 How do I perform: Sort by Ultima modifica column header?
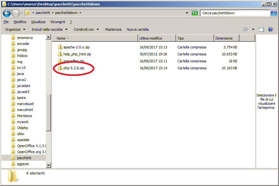157,38
